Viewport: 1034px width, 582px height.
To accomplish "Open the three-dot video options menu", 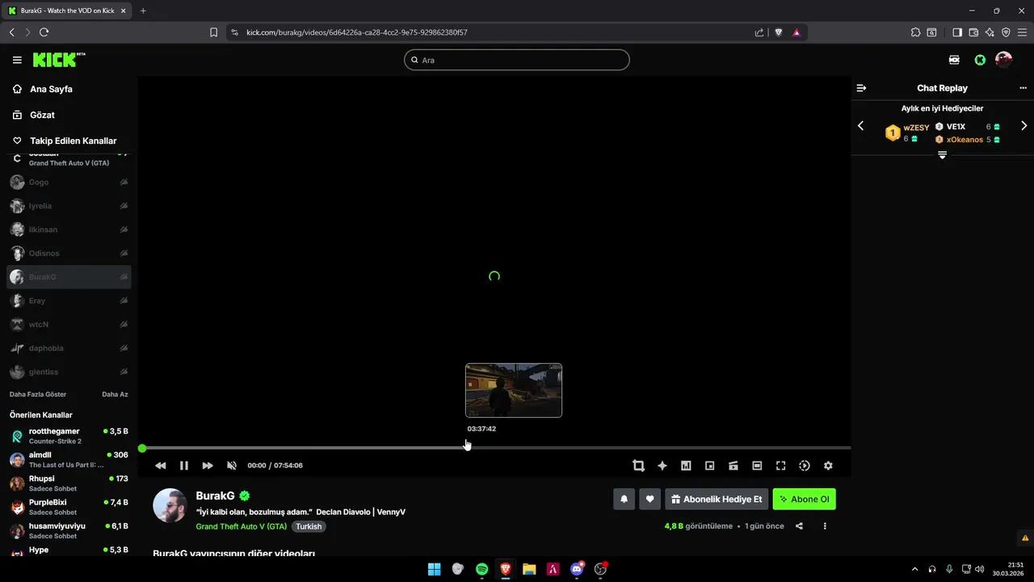I will [825, 526].
